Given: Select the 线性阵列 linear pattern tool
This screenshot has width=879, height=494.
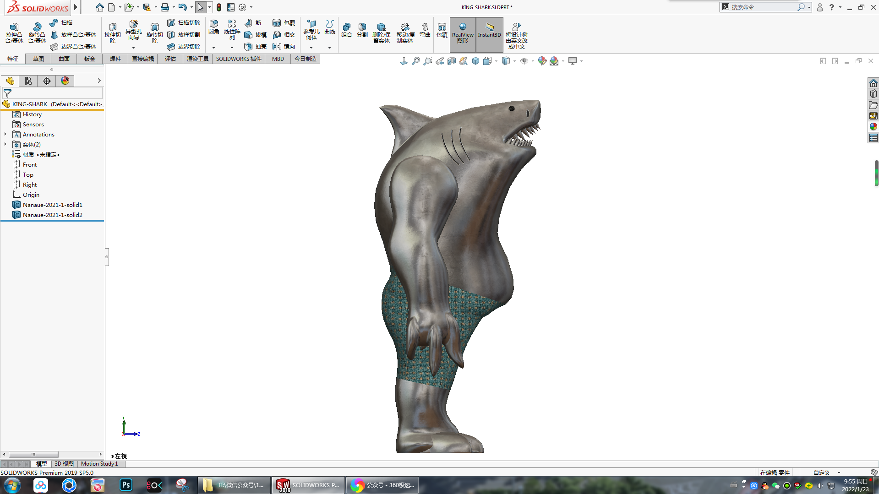Looking at the screenshot, I should point(232,30).
